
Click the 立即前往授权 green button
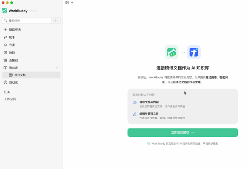click(x=183, y=133)
